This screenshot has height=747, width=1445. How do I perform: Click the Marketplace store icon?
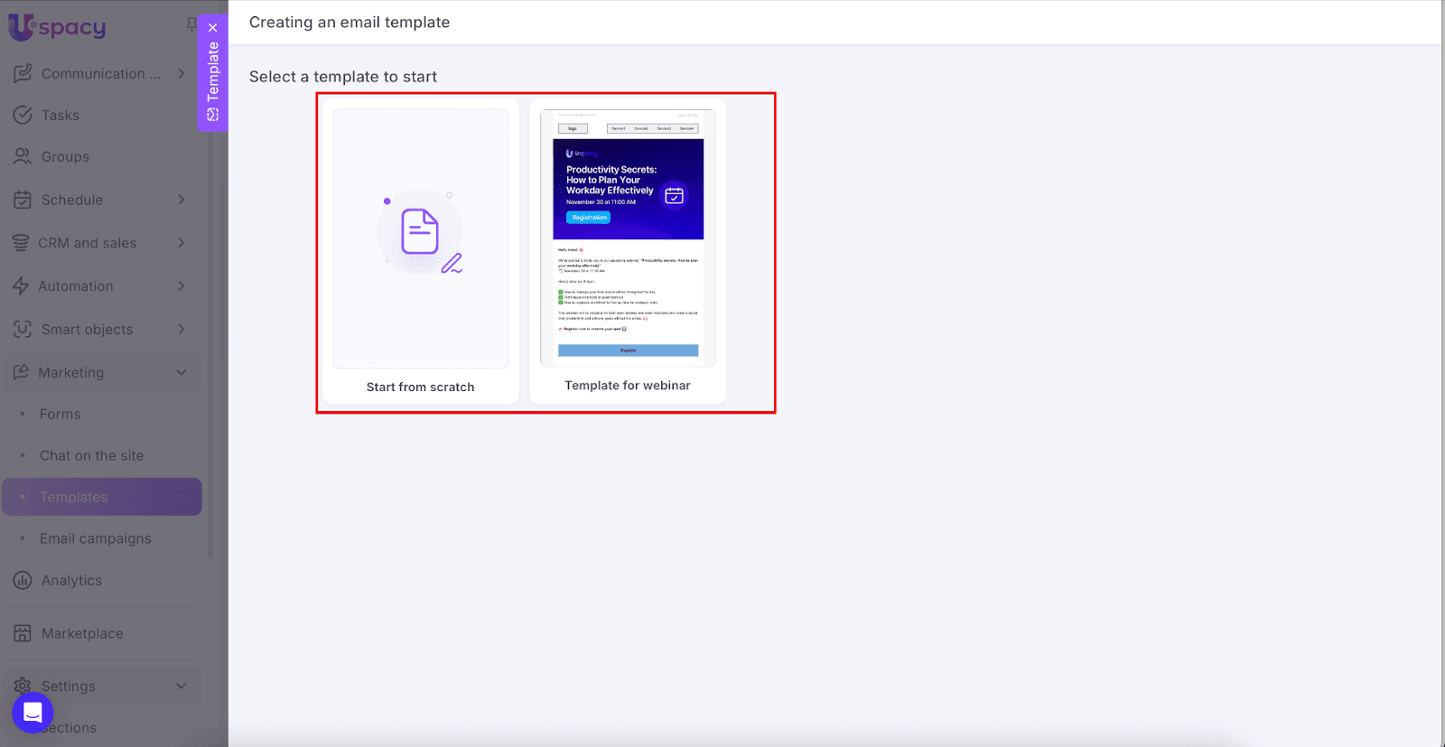(23, 633)
